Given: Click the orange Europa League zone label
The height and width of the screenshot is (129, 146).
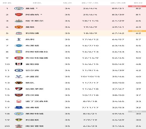Looking at the screenshot, I should (x=137, y=31).
